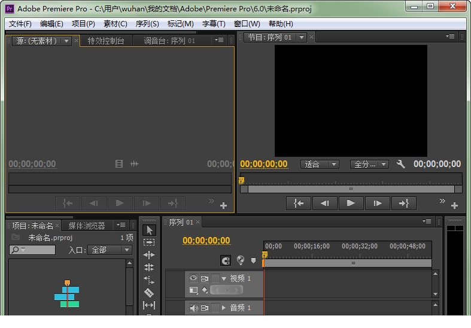This screenshot has width=471, height=328.
Task: Open program monitor wrench settings
Action: pos(400,164)
